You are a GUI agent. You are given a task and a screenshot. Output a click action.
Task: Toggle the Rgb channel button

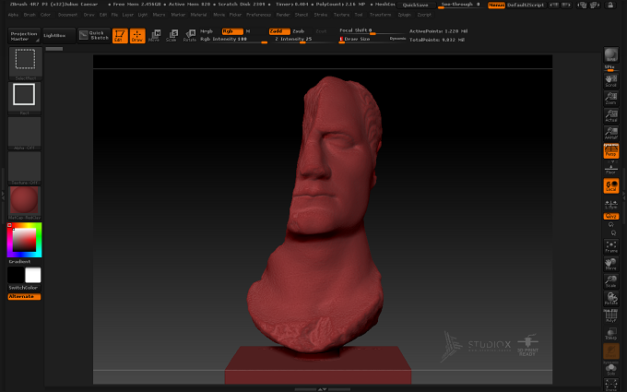[232, 31]
